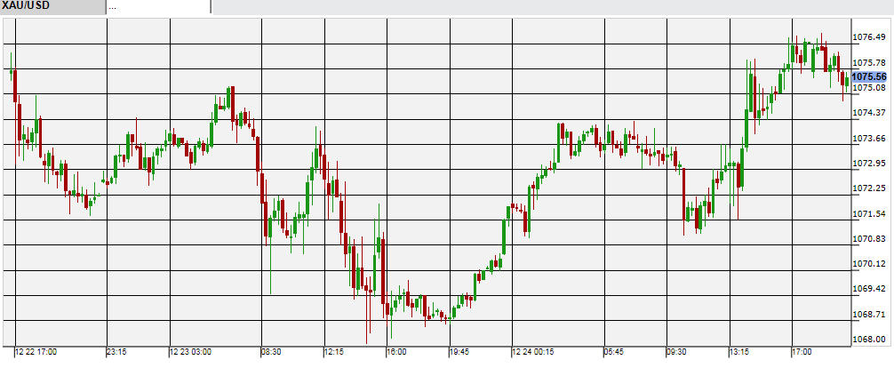Click the current price tag 1075.56
The width and height of the screenshot is (894, 368).
868,76
